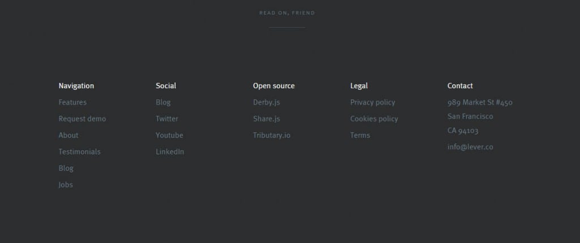Visit the Youtube social link
The height and width of the screenshot is (243, 580).
click(x=169, y=135)
